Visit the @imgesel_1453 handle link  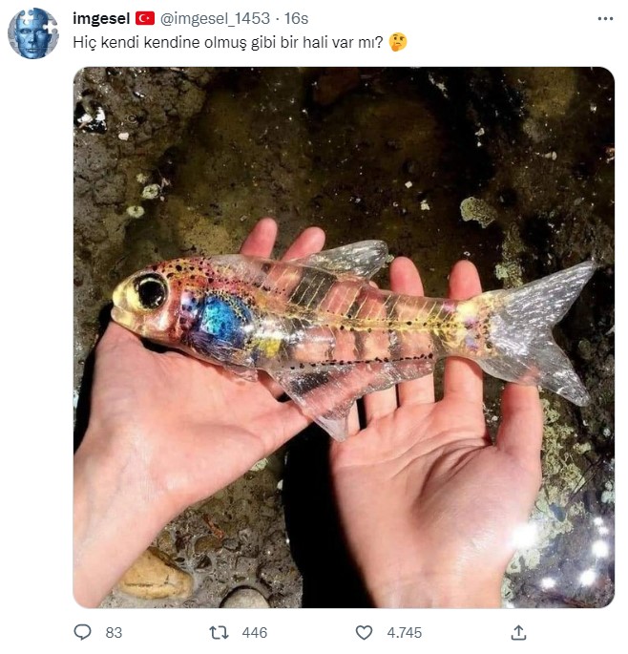click(x=215, y=19)
